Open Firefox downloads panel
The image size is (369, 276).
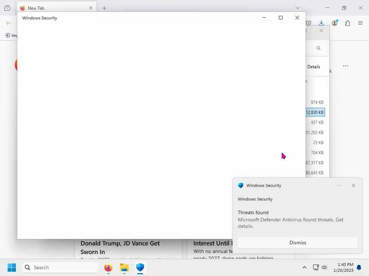tap(321, 23)
